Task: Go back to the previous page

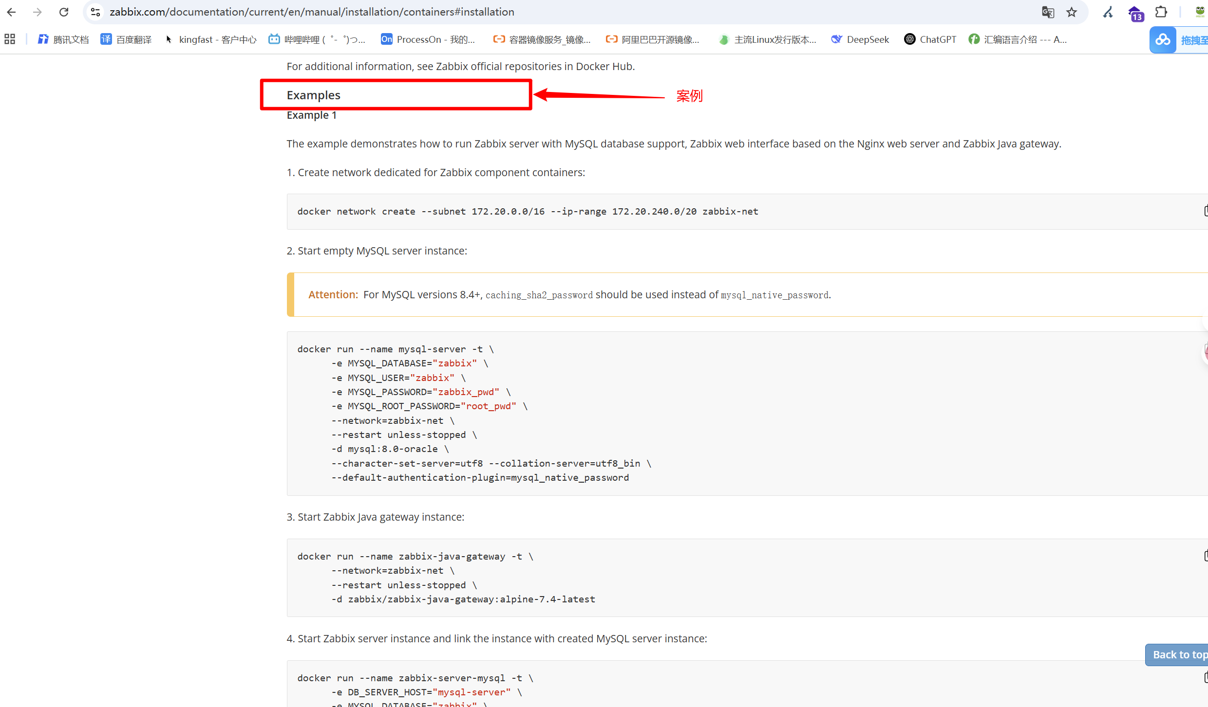Action: (12, 12)
